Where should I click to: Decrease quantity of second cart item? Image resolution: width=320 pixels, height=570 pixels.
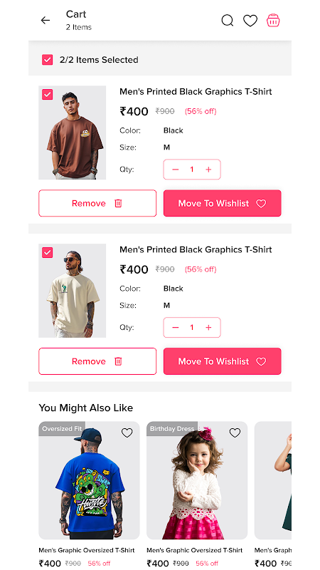click(x=176, y=328)
